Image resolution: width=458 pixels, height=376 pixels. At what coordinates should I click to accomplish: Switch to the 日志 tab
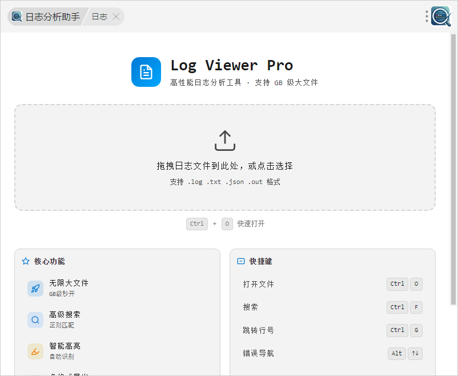point(99,17)
